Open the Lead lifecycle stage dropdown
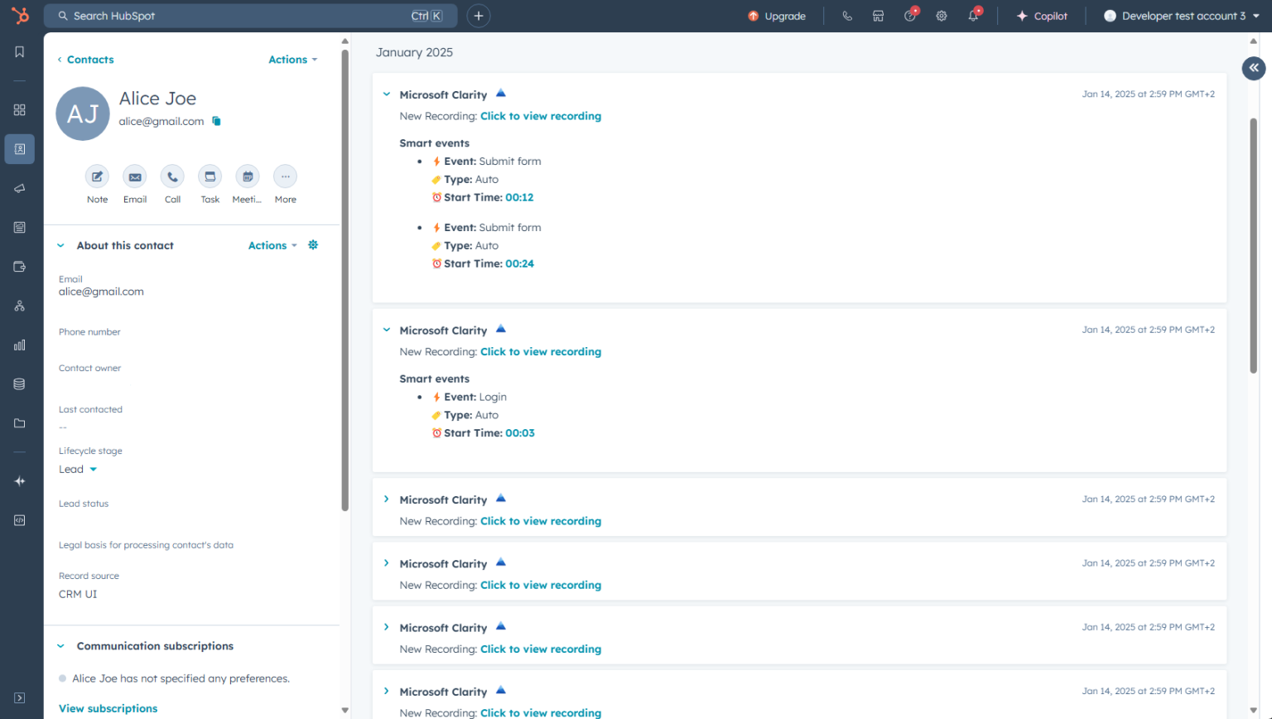This screenshot has width=1272, height=719. 78,469
